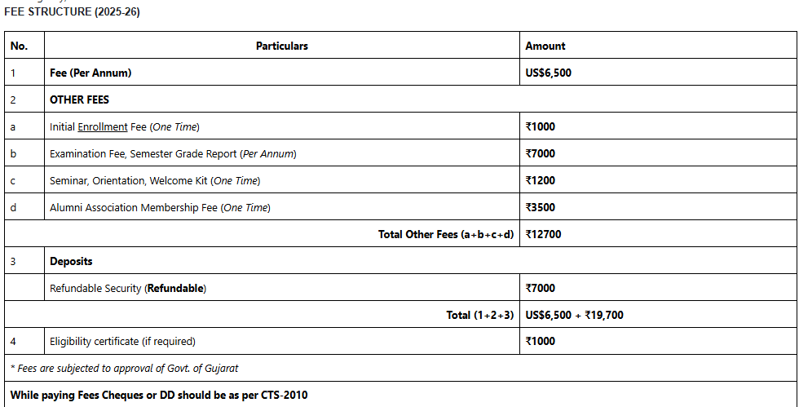
Task: Click the underlined Enrollment link
Action: coord(103,126)
